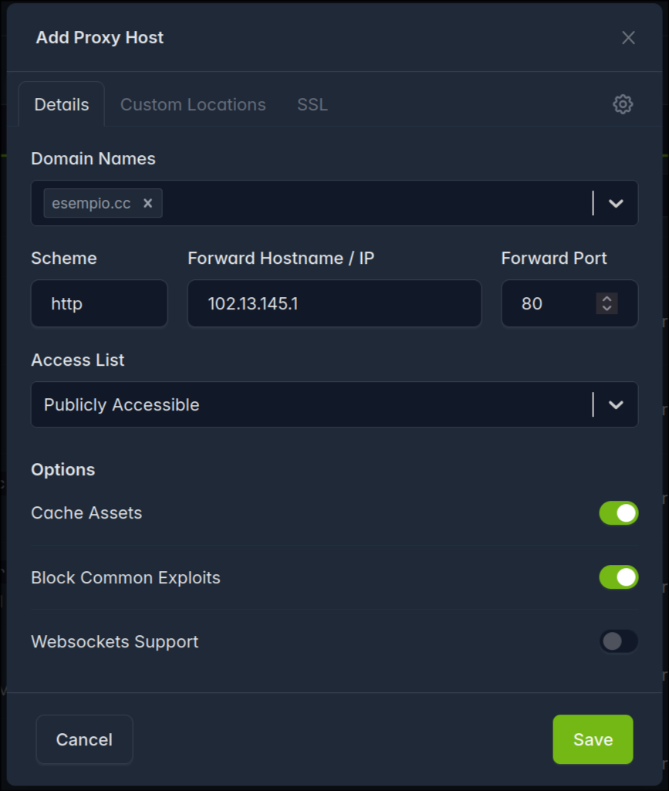Open the gear settings icon
The width and height of the screenshot is (669, 791).
pyautogui.click(x=622, y=104)
